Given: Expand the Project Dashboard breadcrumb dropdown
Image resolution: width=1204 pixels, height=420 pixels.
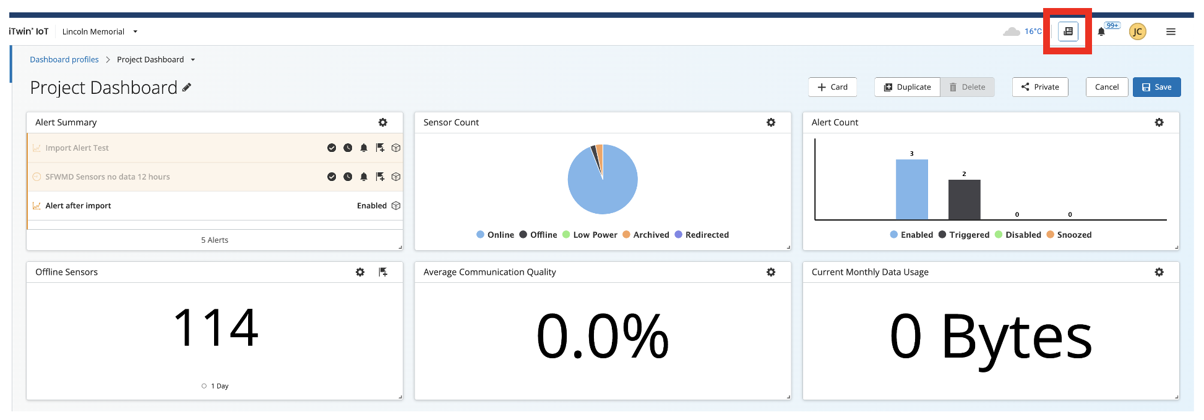Looking at the screenshot, I should point(193,60).
